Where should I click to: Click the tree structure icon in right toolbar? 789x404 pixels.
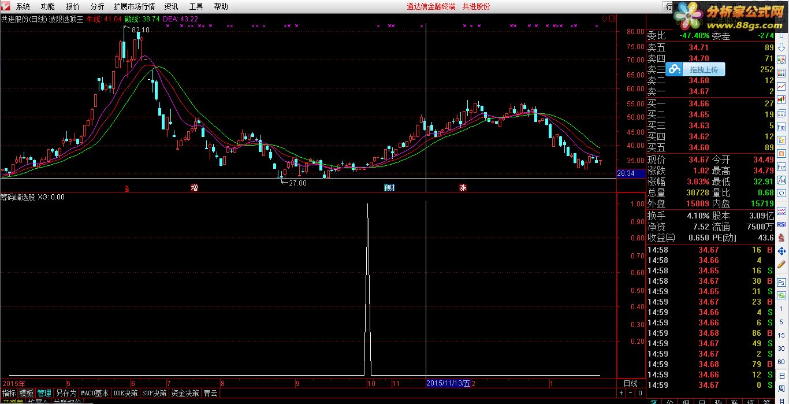tap(781, 140)
